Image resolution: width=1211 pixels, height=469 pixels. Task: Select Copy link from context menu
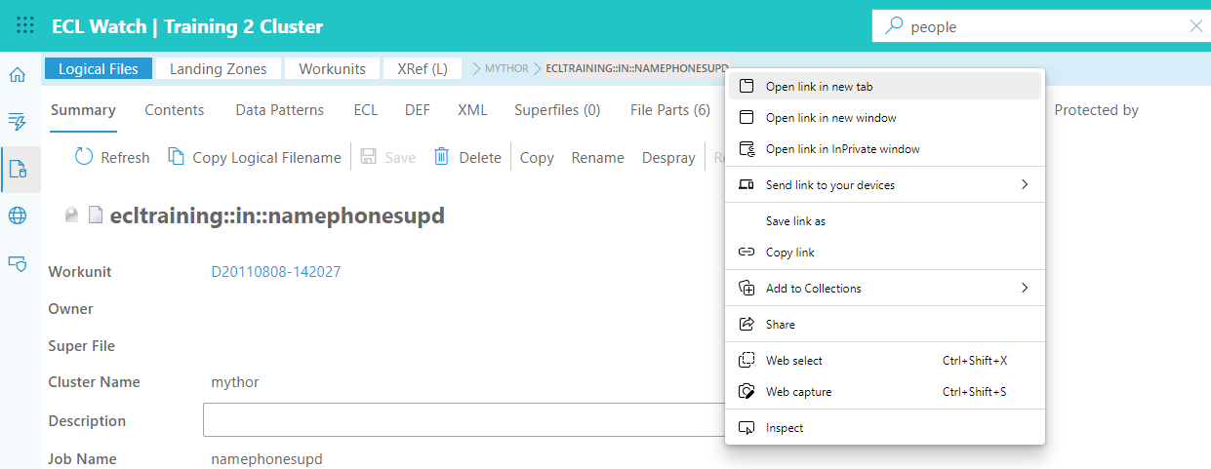point(789,252)
